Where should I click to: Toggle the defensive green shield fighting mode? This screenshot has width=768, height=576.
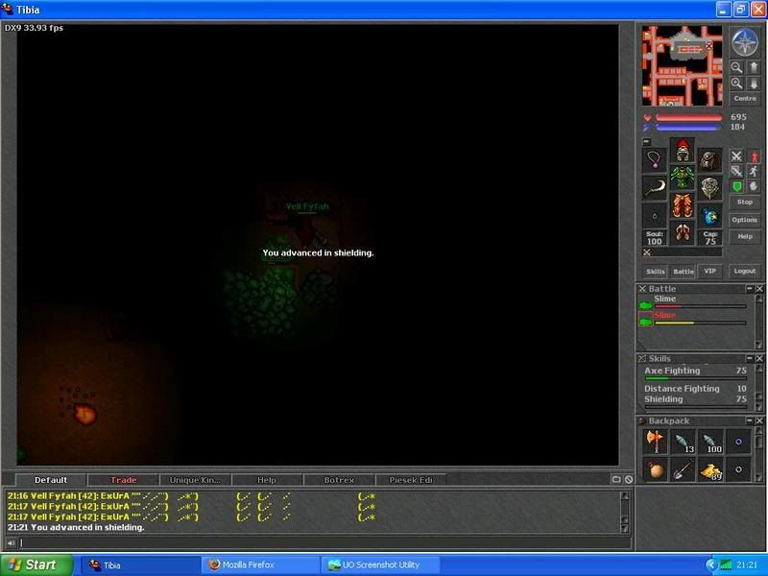pos(736,186)
